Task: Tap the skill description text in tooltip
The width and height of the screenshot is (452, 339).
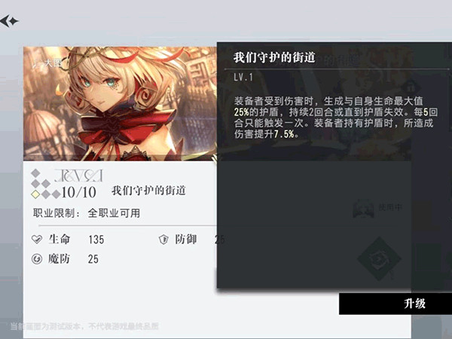Action: point(335,118)
